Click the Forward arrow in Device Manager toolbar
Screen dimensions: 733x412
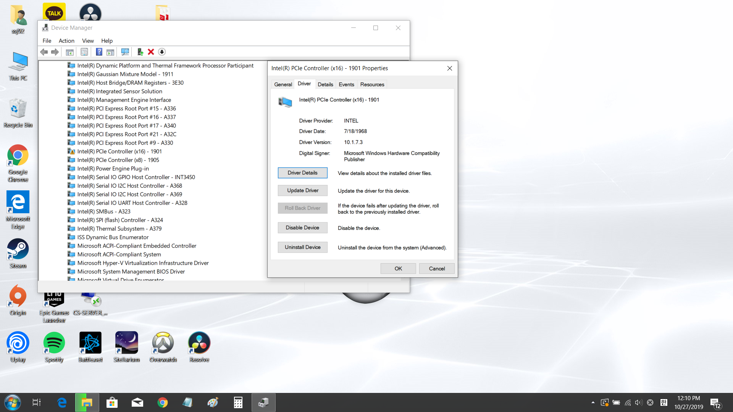(55, 52)
